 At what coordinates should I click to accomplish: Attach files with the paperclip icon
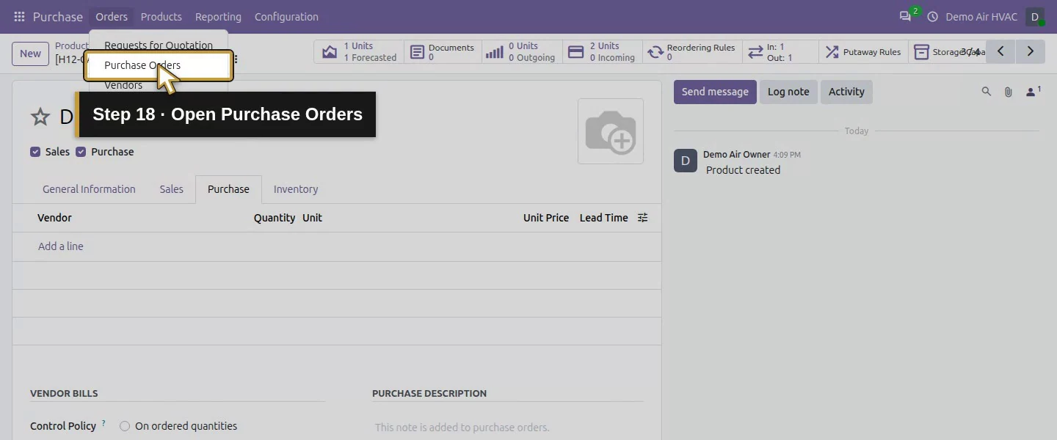click(x=1009, y=92)
